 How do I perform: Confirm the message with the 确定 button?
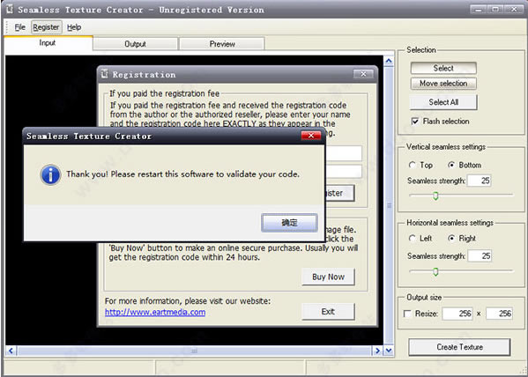[289, 223]
